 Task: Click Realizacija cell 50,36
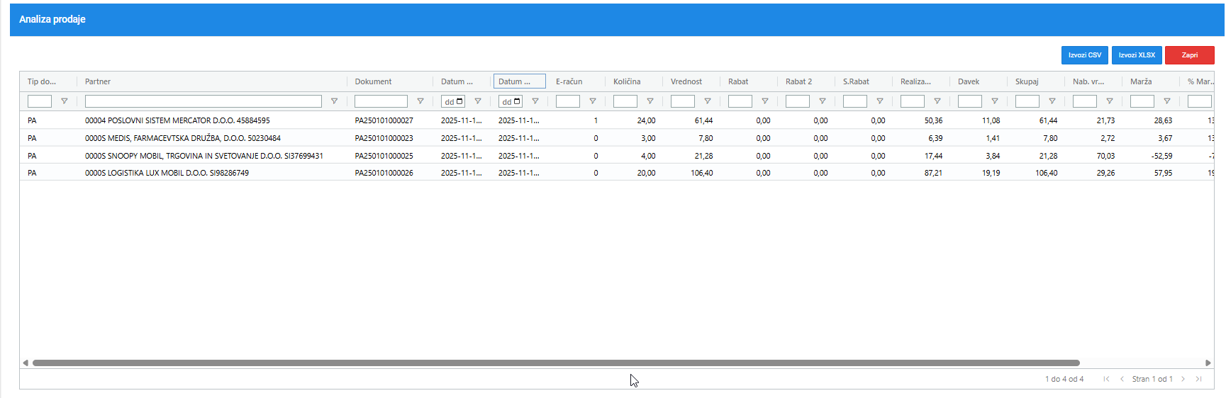933,120
